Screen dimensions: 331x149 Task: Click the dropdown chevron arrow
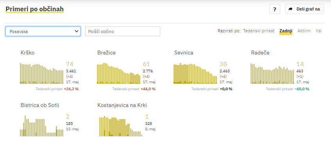77,31
